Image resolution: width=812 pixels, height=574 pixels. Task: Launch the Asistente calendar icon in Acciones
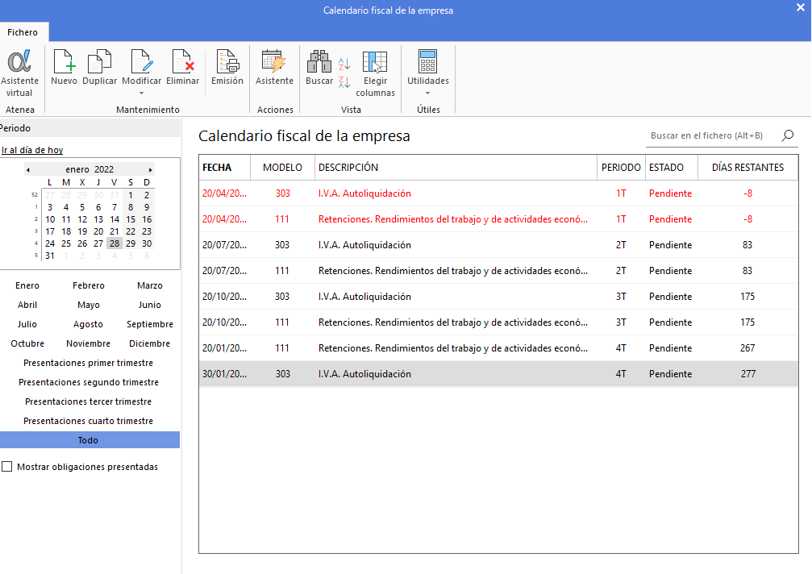[274, 61]
